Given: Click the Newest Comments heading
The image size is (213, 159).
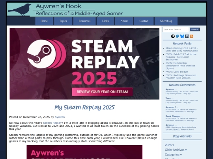Looking at the screenshot, I should (182, 85).
